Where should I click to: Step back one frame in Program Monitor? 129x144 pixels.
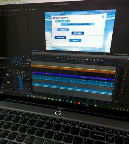pos(72,59)
